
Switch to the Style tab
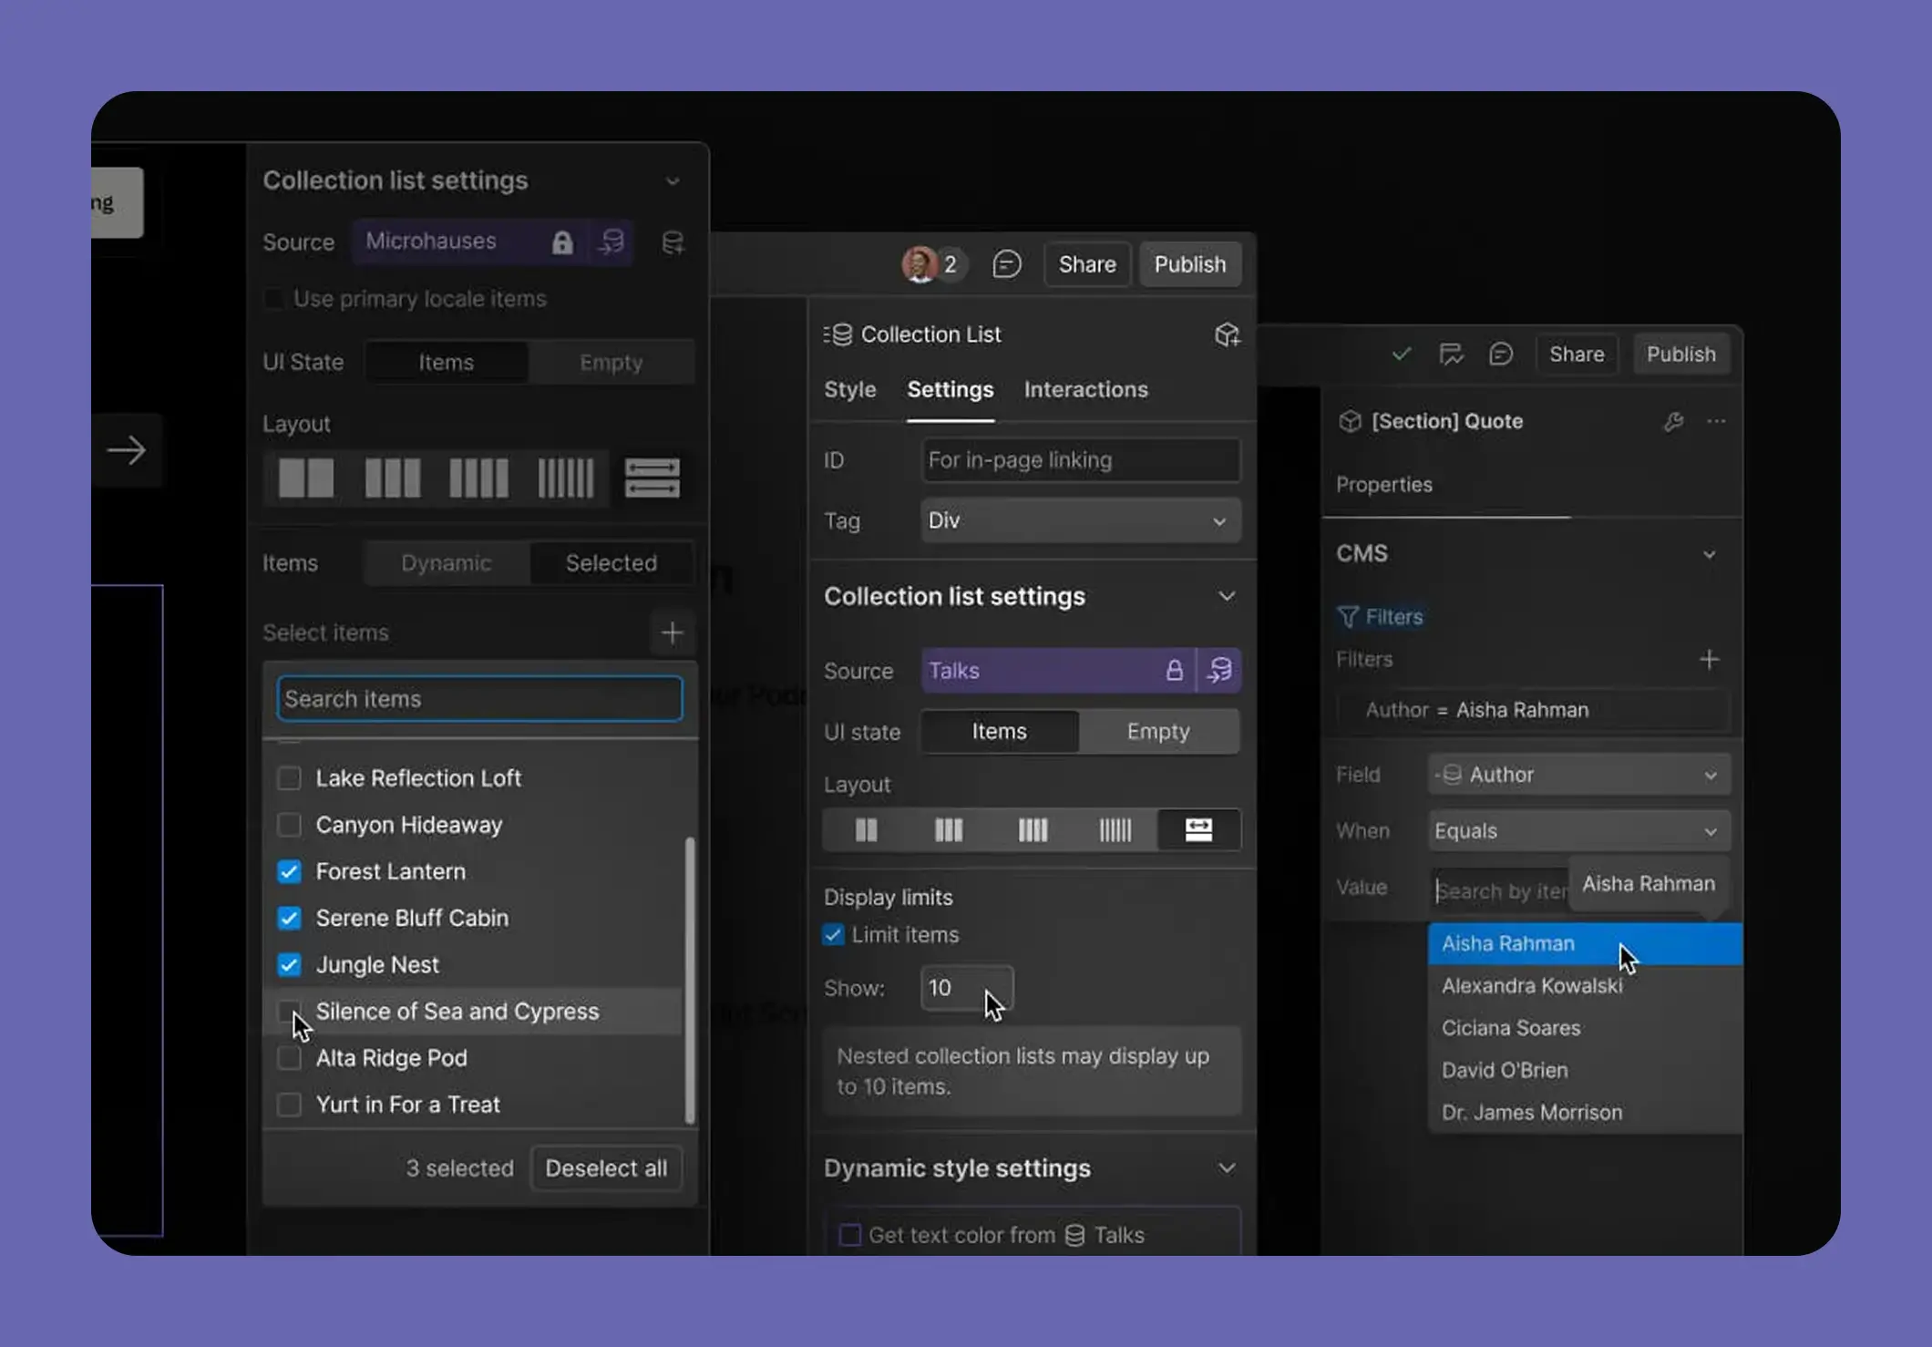click(x=849, y=390)
